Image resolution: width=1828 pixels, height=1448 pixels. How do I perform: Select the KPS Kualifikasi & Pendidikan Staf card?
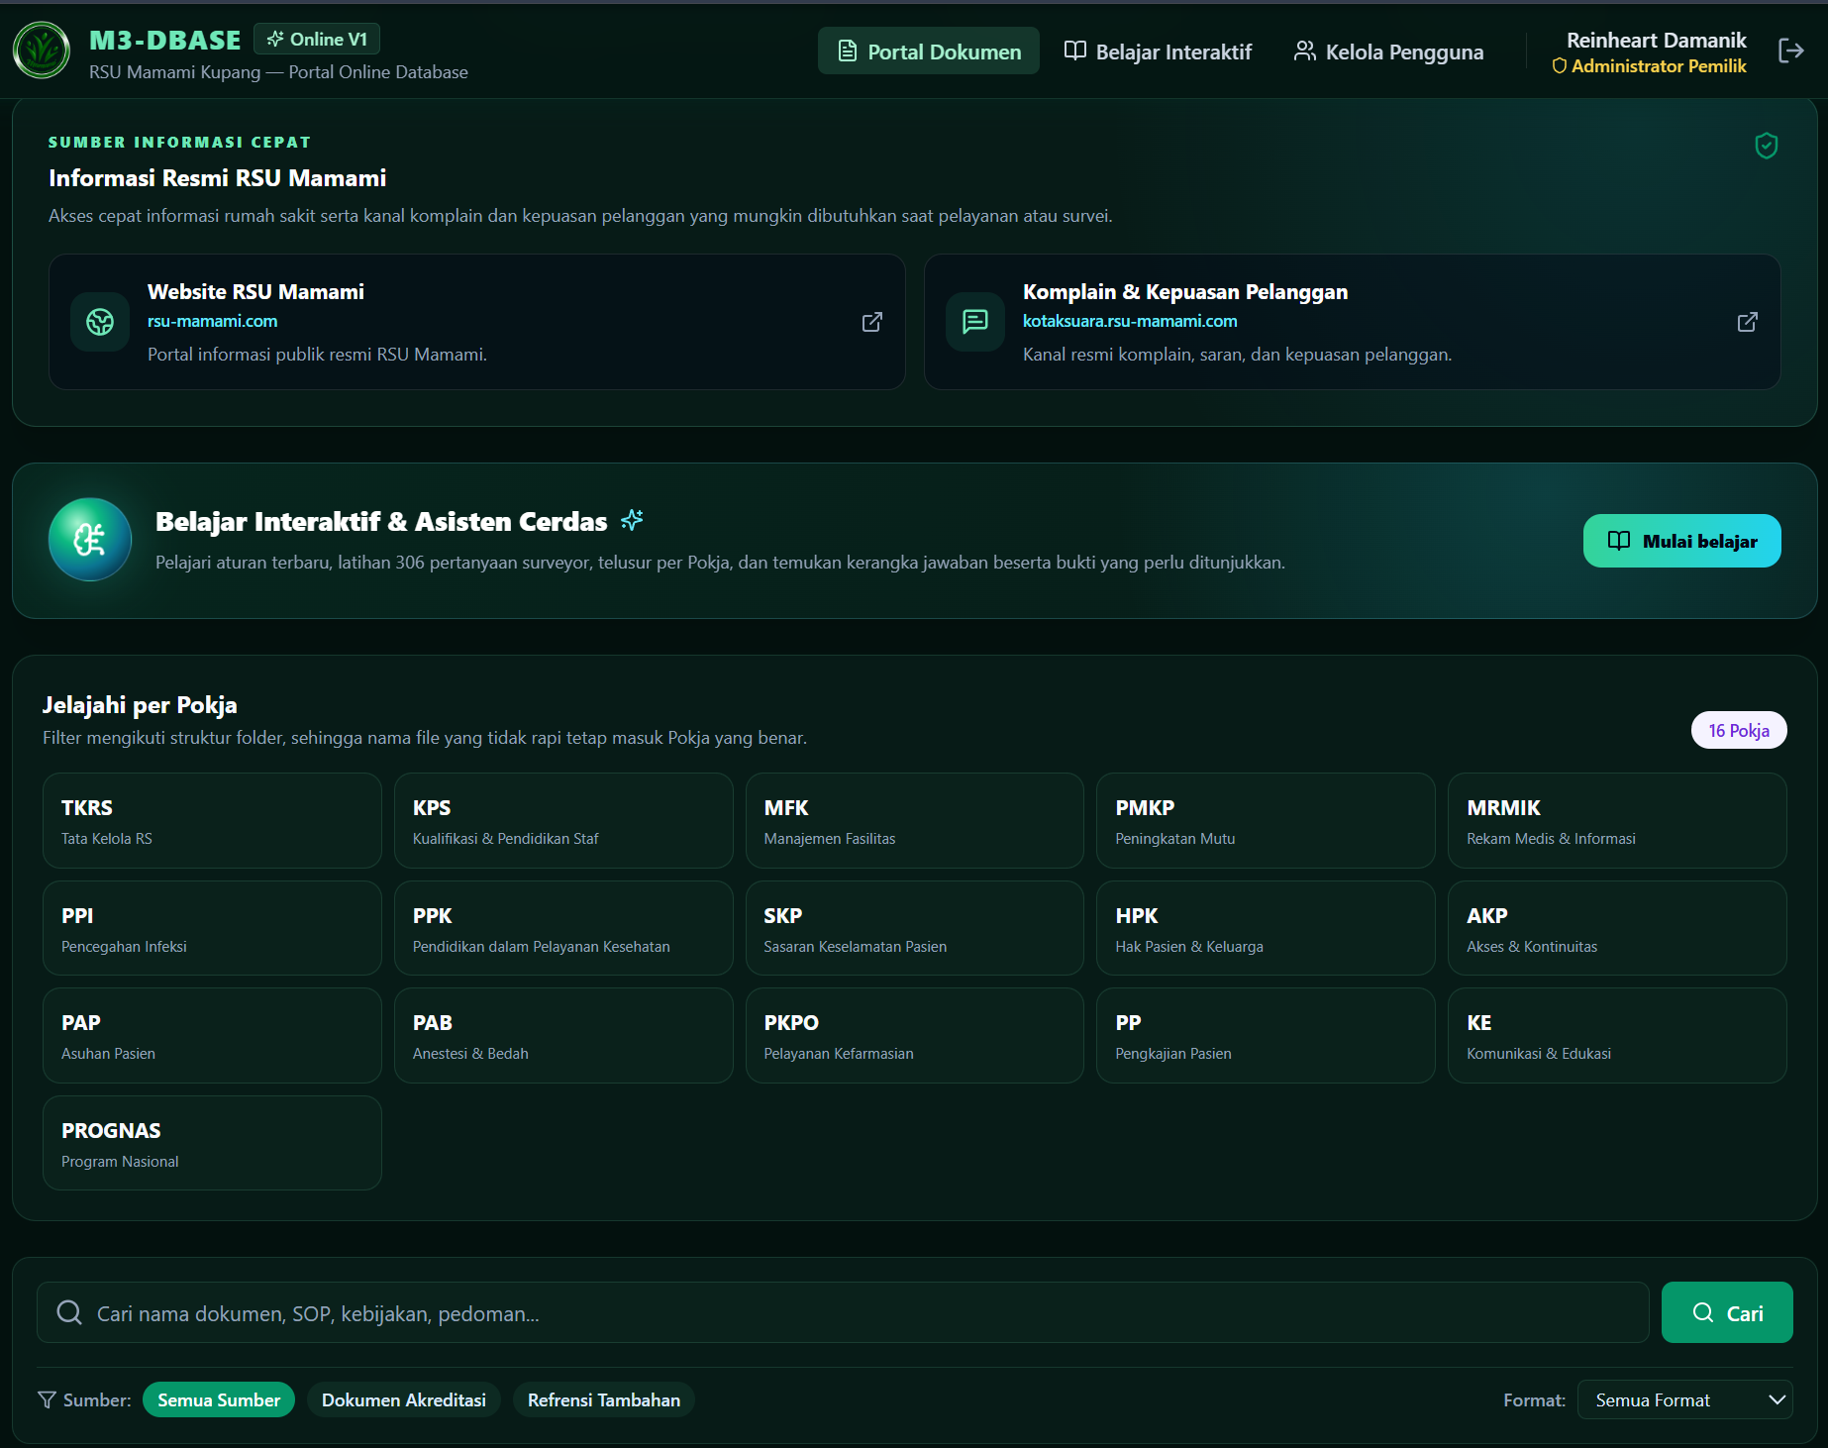pyautogui.click(x=563, y=821)
